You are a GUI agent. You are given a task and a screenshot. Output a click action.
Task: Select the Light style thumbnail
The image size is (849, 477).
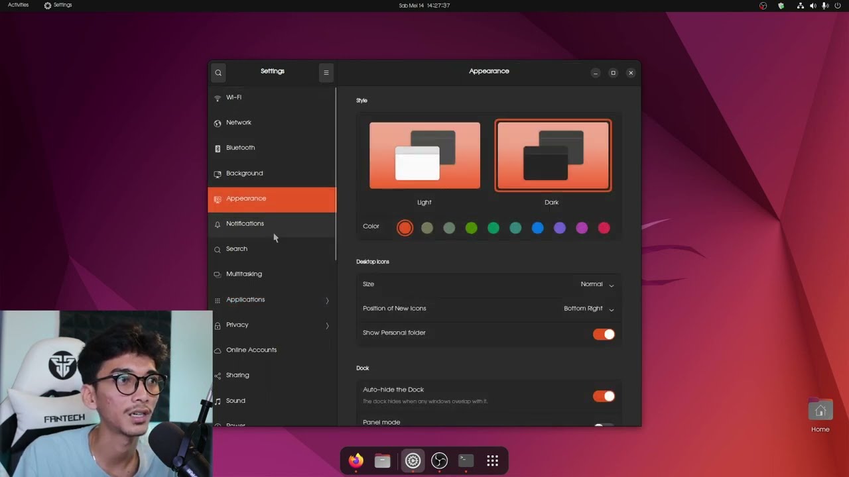point(424,156)
